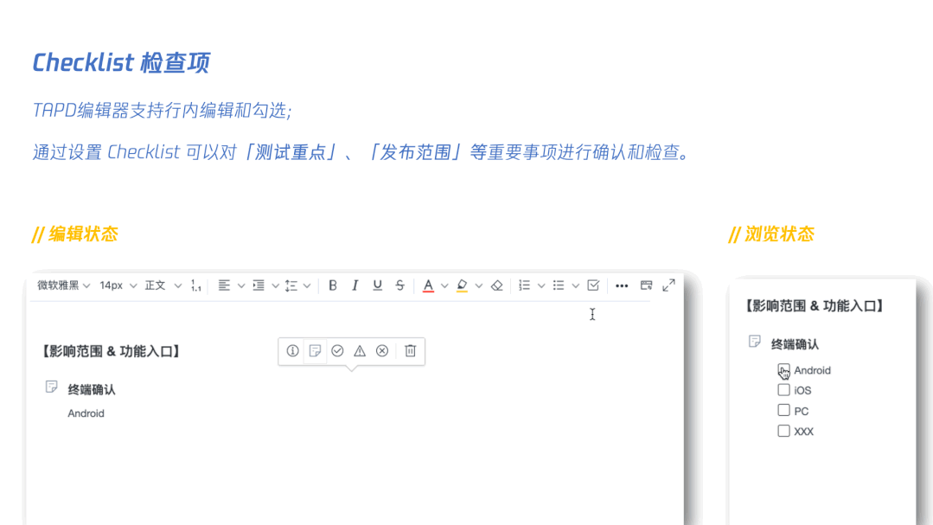Delete the checklist with the trash icon
The height and width of the screenshot is (525, 933).
(410, 351)
